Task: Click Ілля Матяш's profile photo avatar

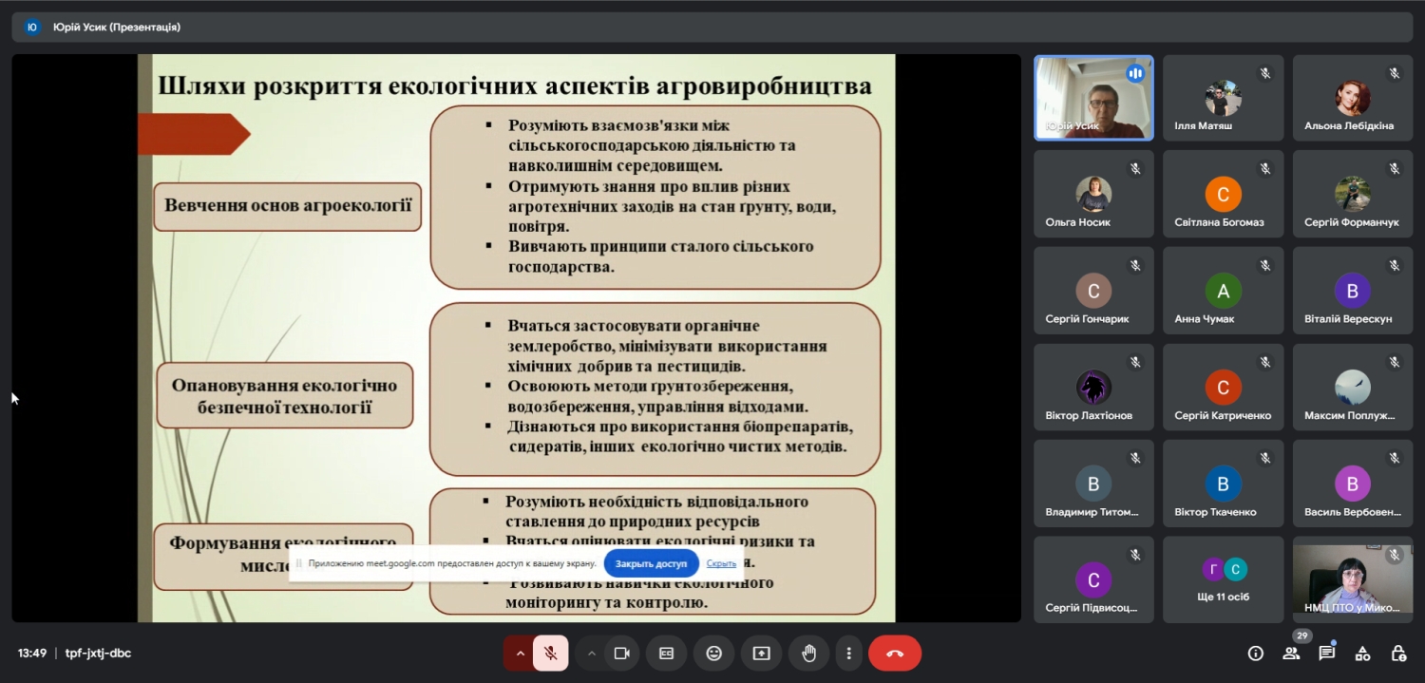Action: pyautogui.click(x=1223, y=98)
